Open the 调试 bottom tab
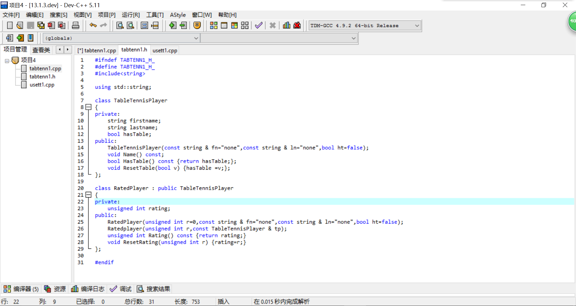 click(x=121, y=289)
